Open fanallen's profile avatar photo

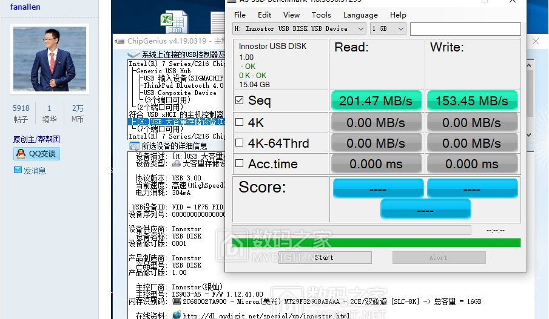tap(50, 59)
